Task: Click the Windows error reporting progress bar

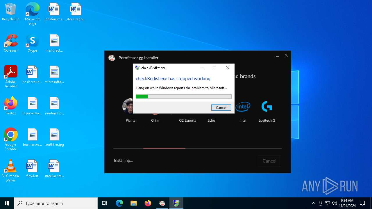Action: (x=184, y=96)
